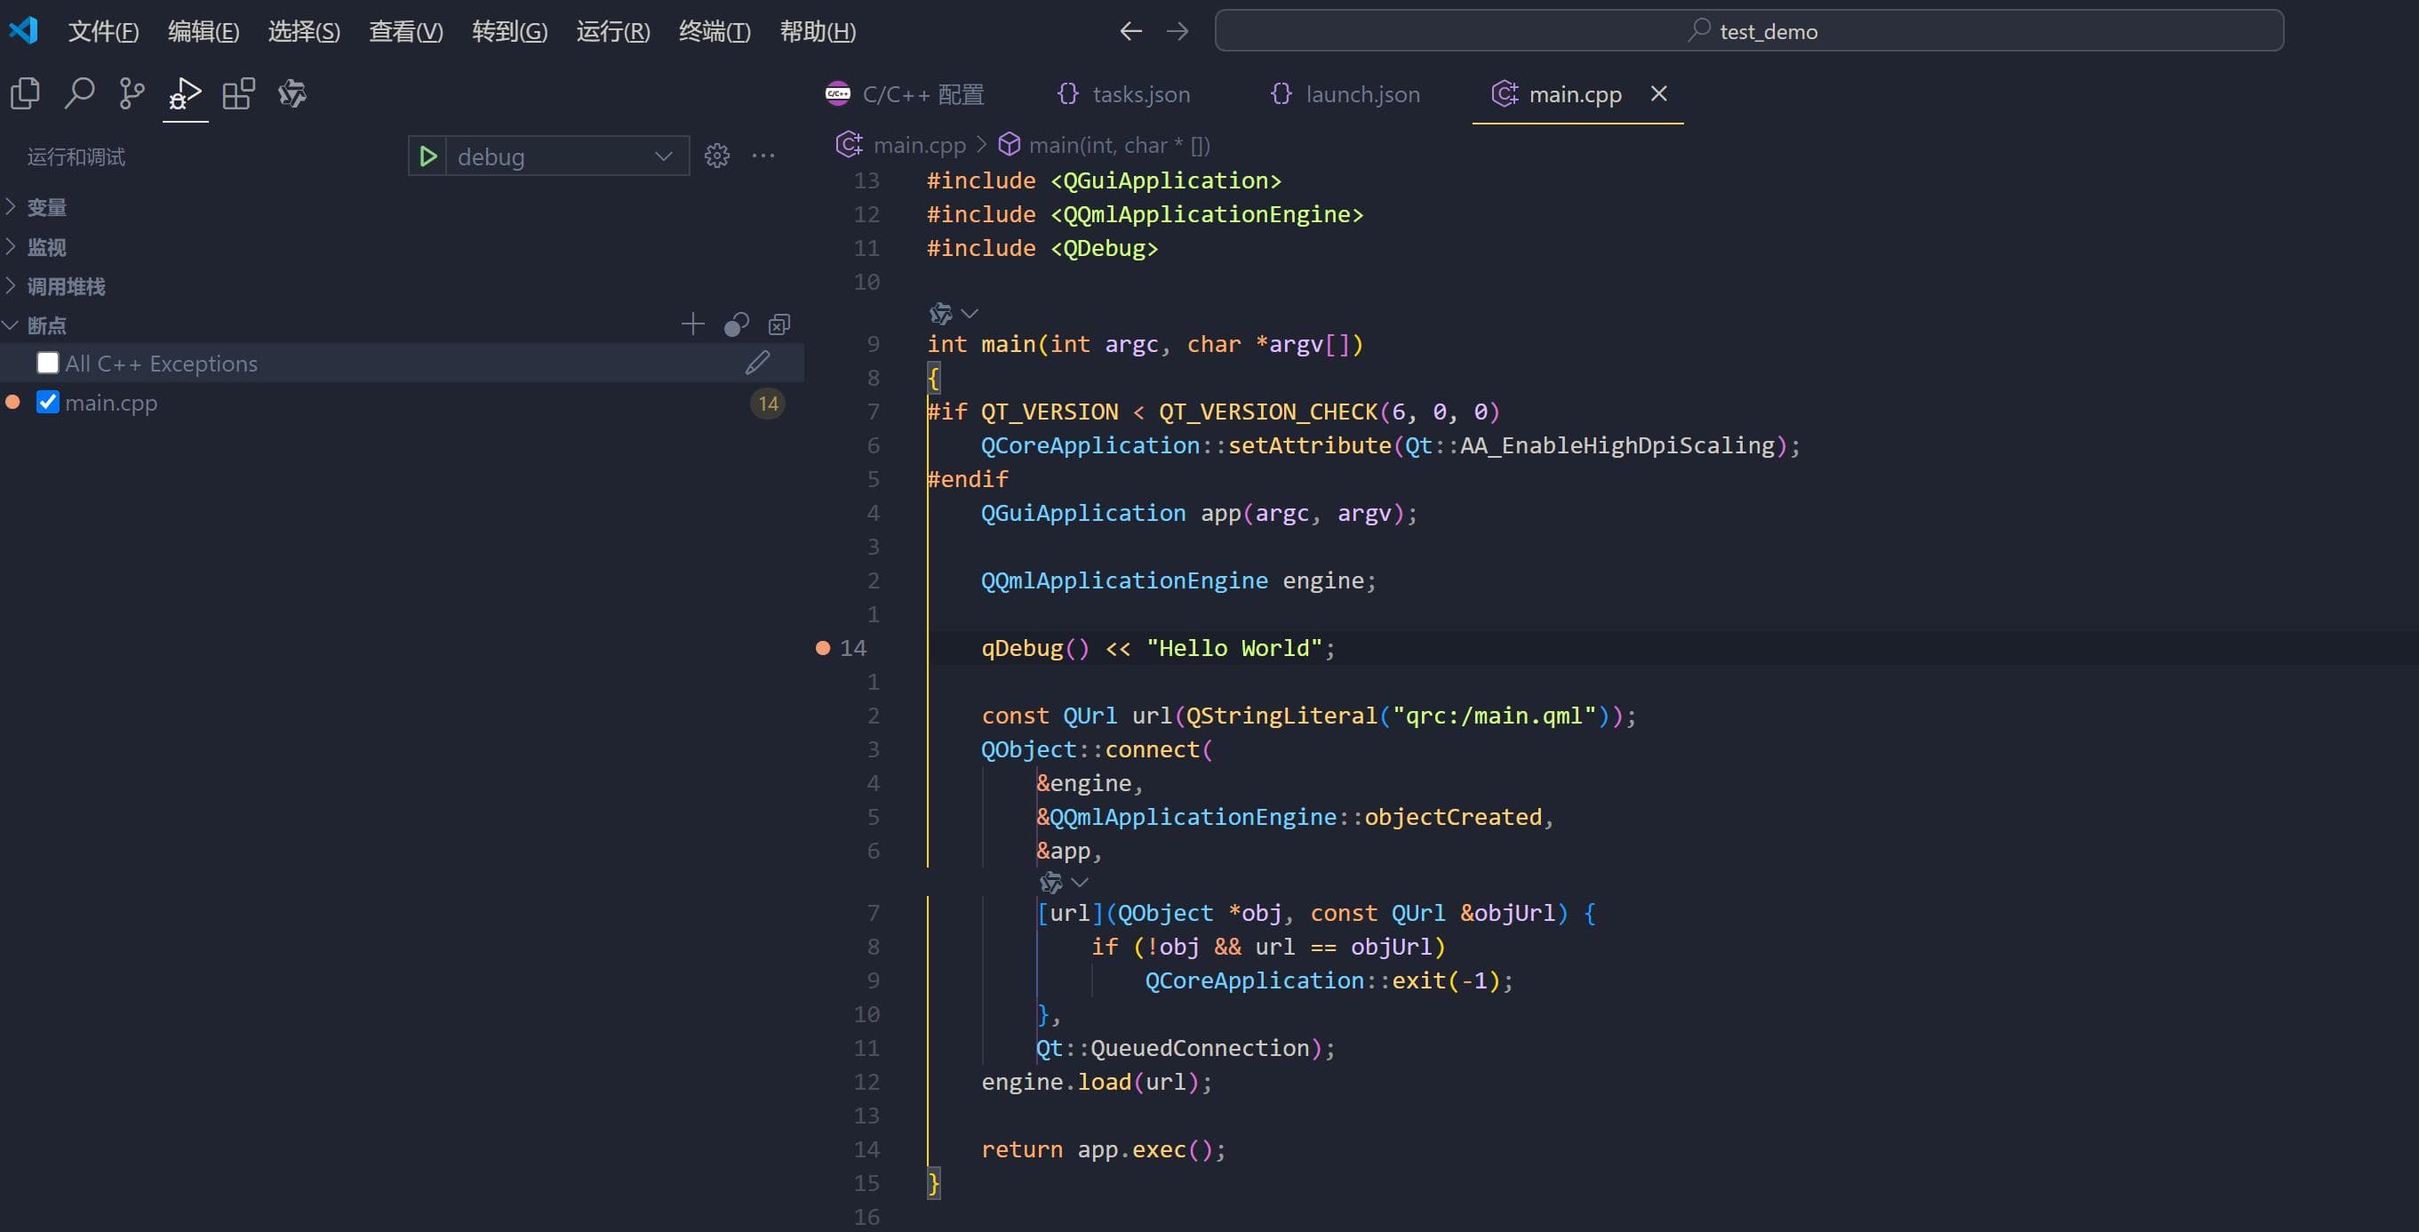This screenshot has height=1232, width=2419.
Task: Open the more actions ellipsis in debug panel
Action: [x=763, y=156]
